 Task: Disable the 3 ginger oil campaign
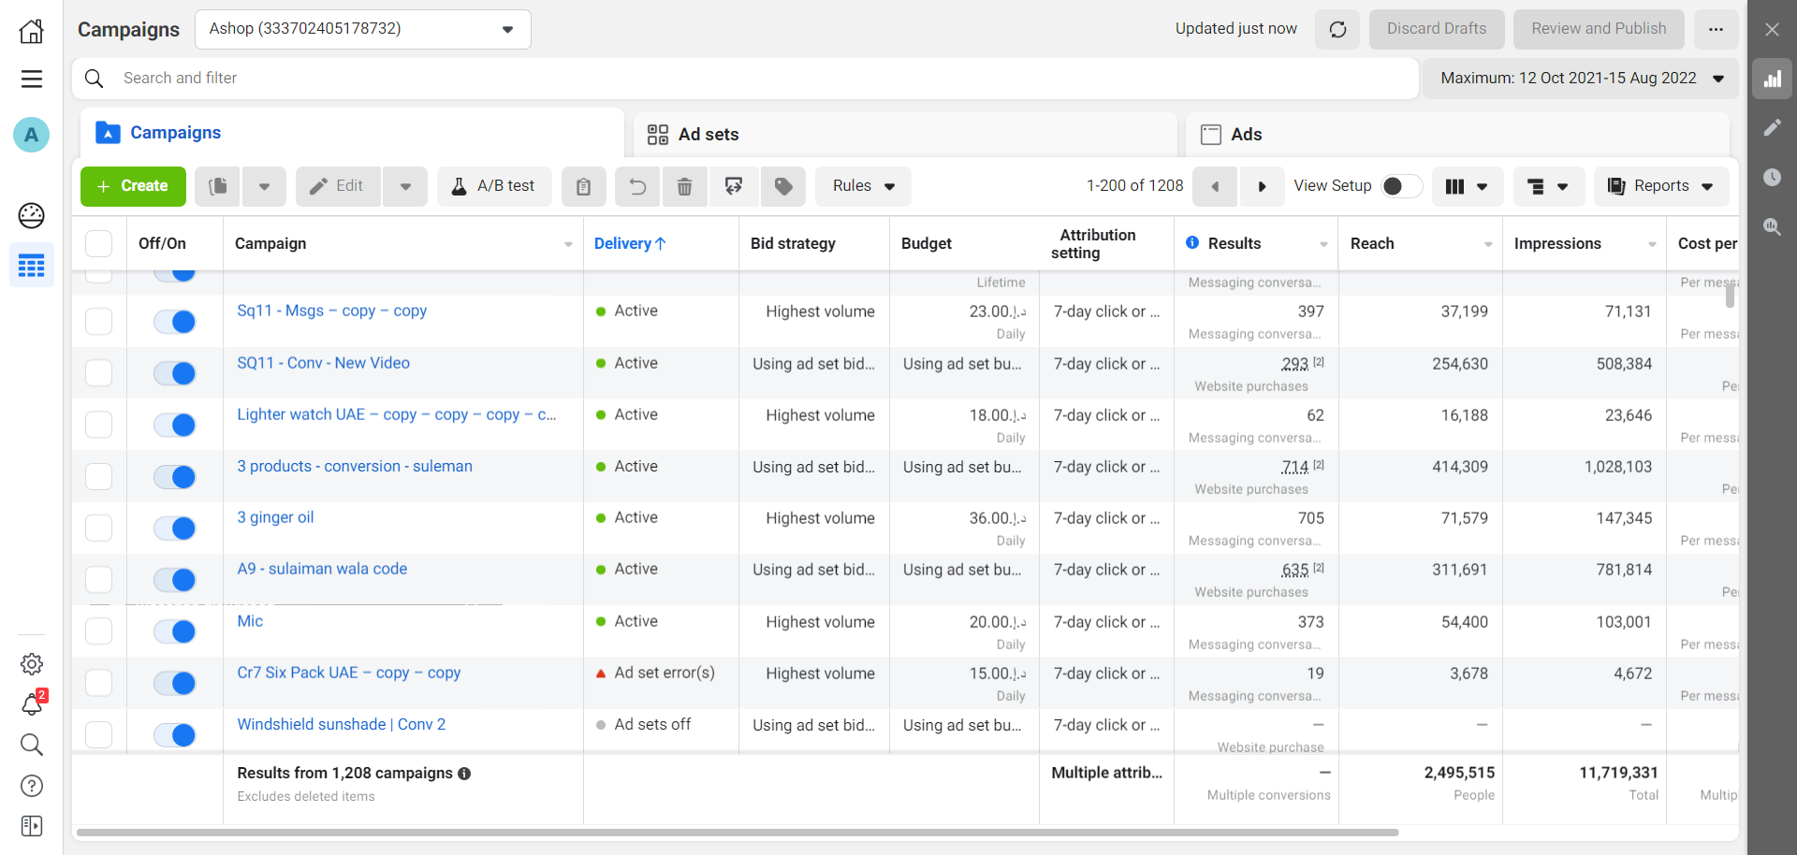tap(175, 528)
